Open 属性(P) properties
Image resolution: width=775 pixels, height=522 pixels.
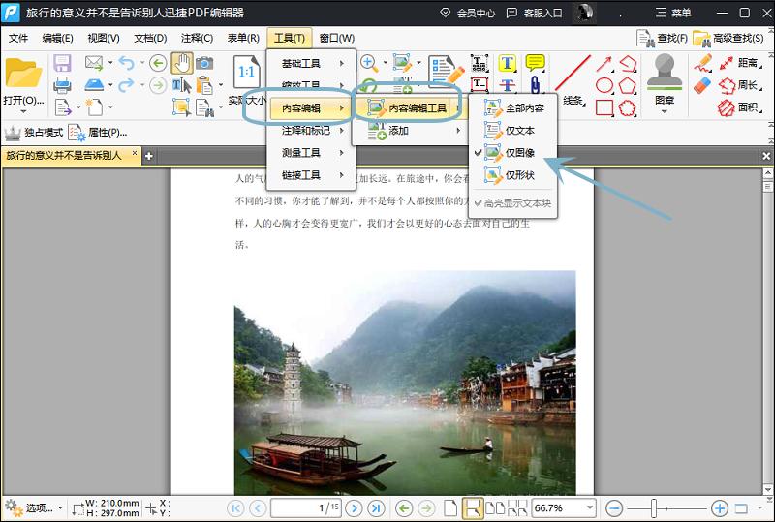(98, 133)
